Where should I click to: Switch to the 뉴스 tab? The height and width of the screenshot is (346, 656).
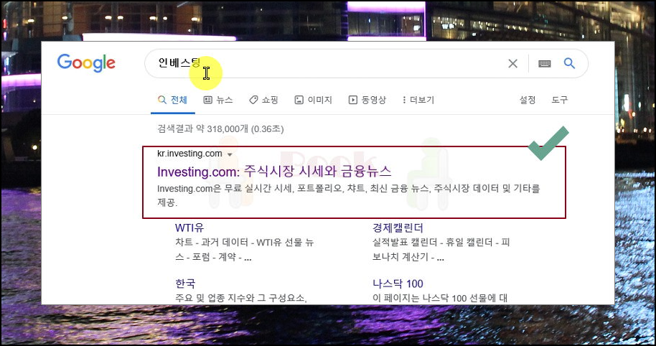(218, 100)
